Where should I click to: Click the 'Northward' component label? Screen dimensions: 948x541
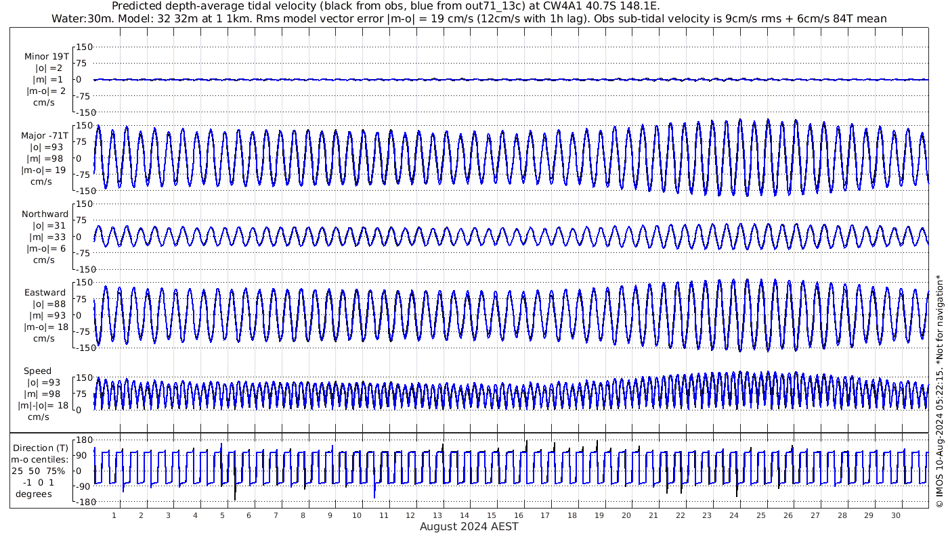(45, 214)
